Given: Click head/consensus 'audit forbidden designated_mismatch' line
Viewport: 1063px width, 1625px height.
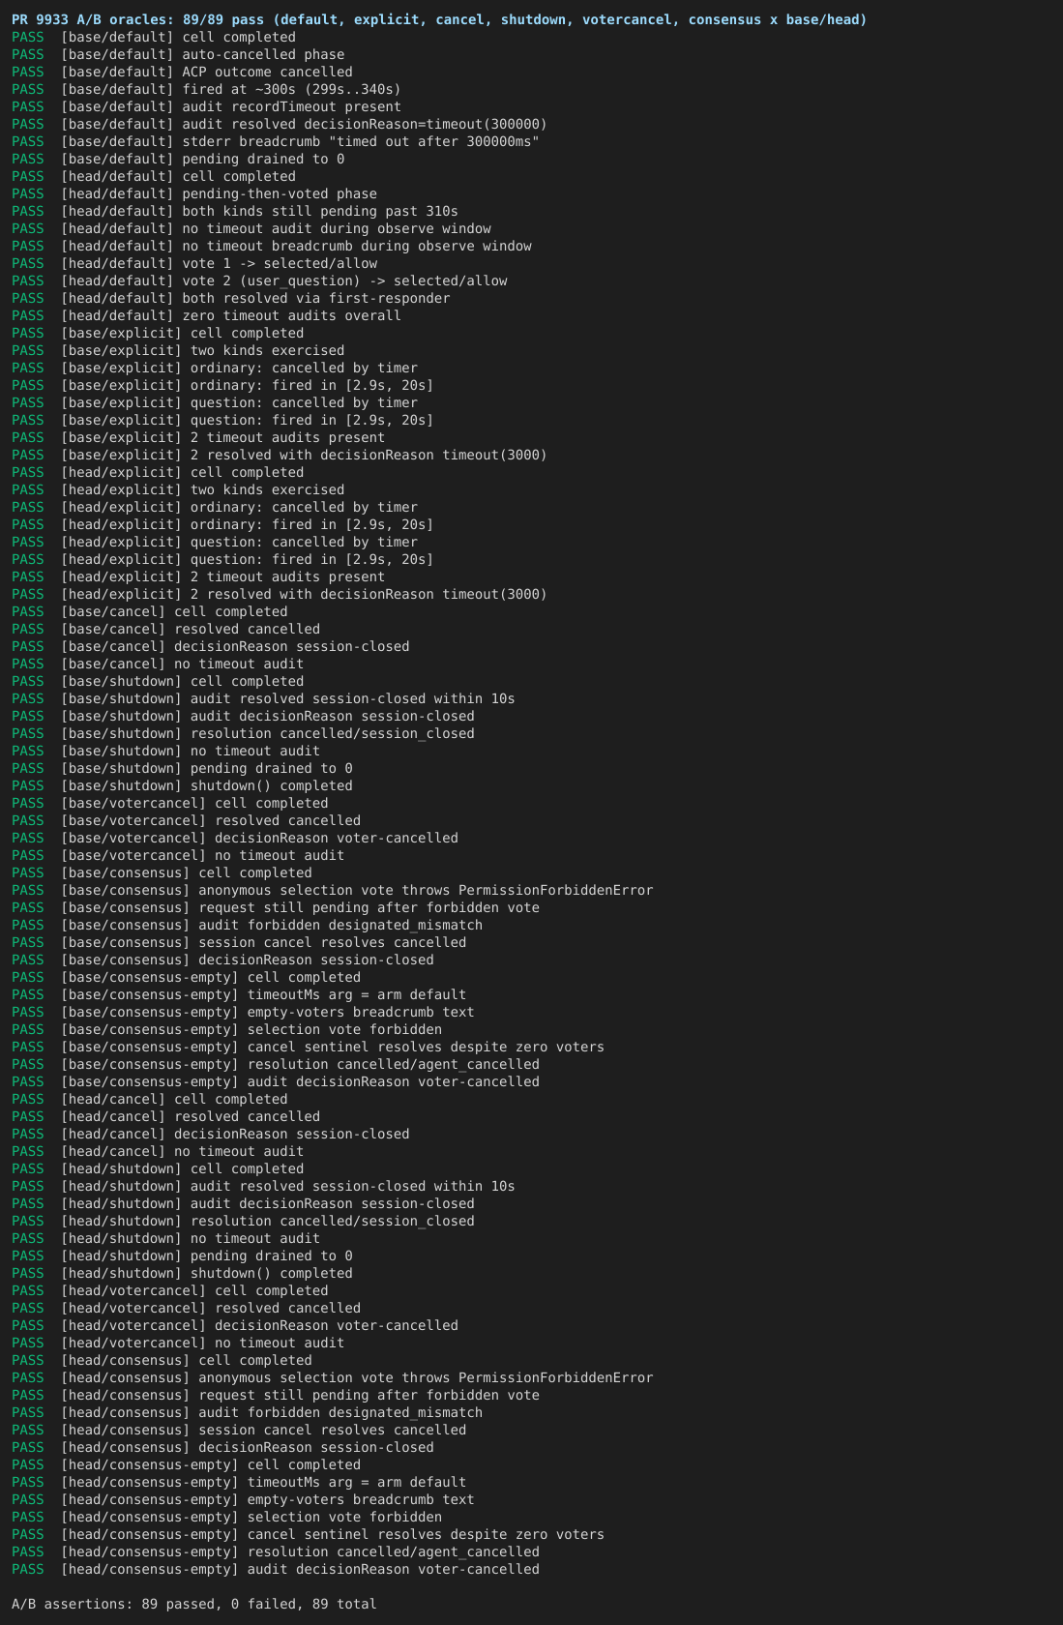Looking at the screenshot, I should pyautogui.click(x=247, y=1412).
